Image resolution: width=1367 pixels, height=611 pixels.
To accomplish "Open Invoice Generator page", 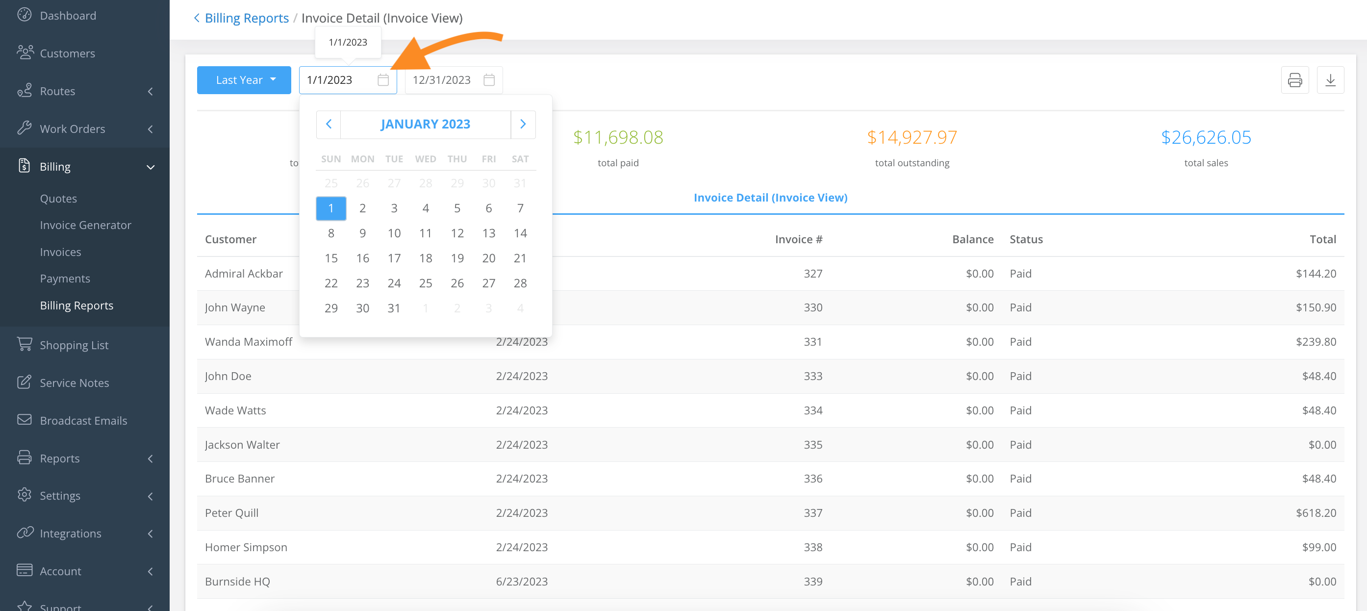I will [85, 225].
